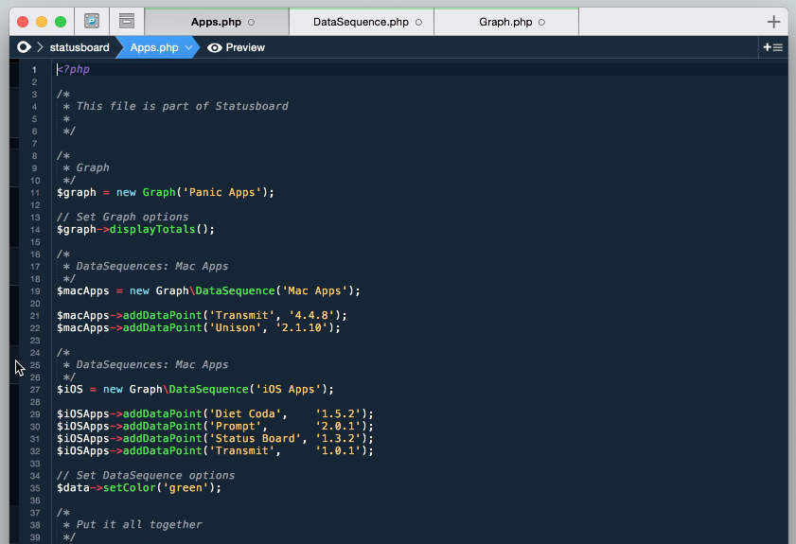Viewport: 796px width, 544px height.
Task: Click line number 19 in gutter
Action: (x=34, y=291)
